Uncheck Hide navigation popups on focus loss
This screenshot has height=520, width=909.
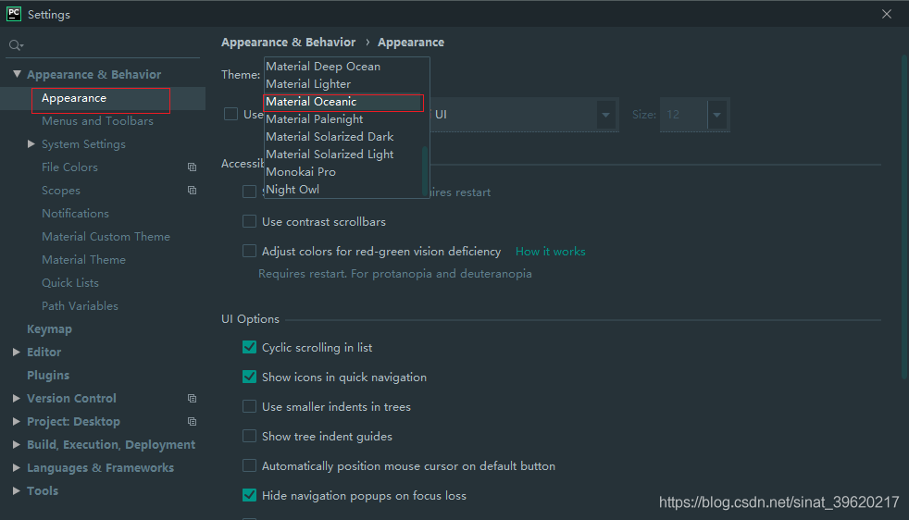point(249,495)
